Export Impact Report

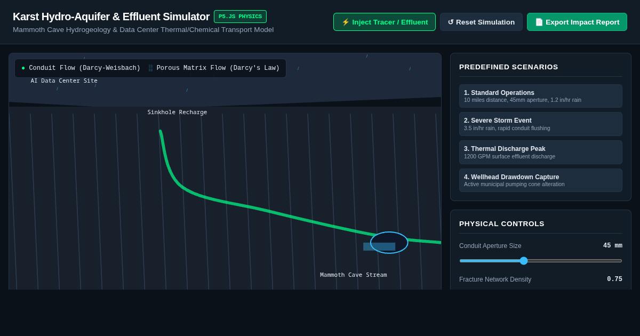[x=577, y=22]
